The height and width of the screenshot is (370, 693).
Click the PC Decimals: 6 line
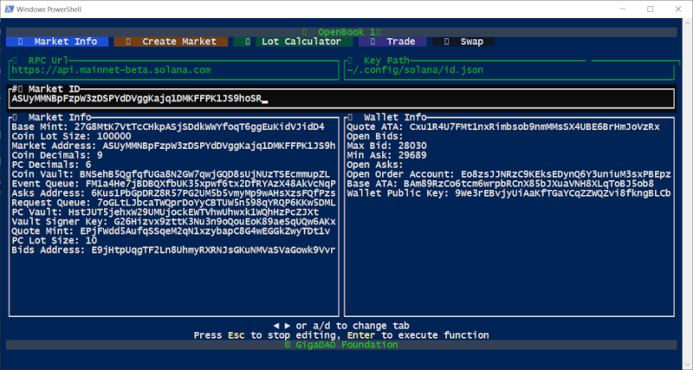(51, 165)
